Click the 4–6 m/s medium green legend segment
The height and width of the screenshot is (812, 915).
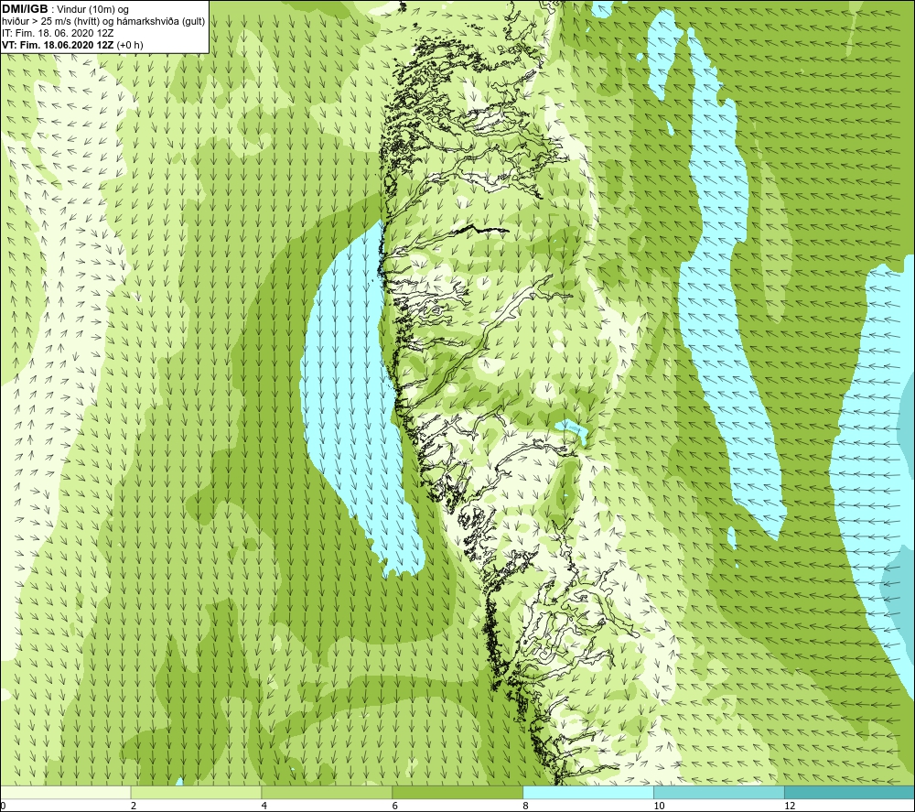click(x=327, y=792)
